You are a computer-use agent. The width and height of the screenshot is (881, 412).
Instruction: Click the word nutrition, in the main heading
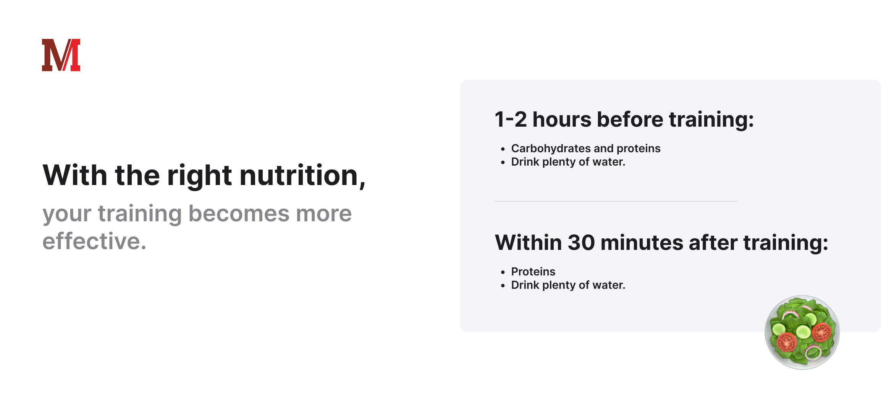[x=302, y=175]
